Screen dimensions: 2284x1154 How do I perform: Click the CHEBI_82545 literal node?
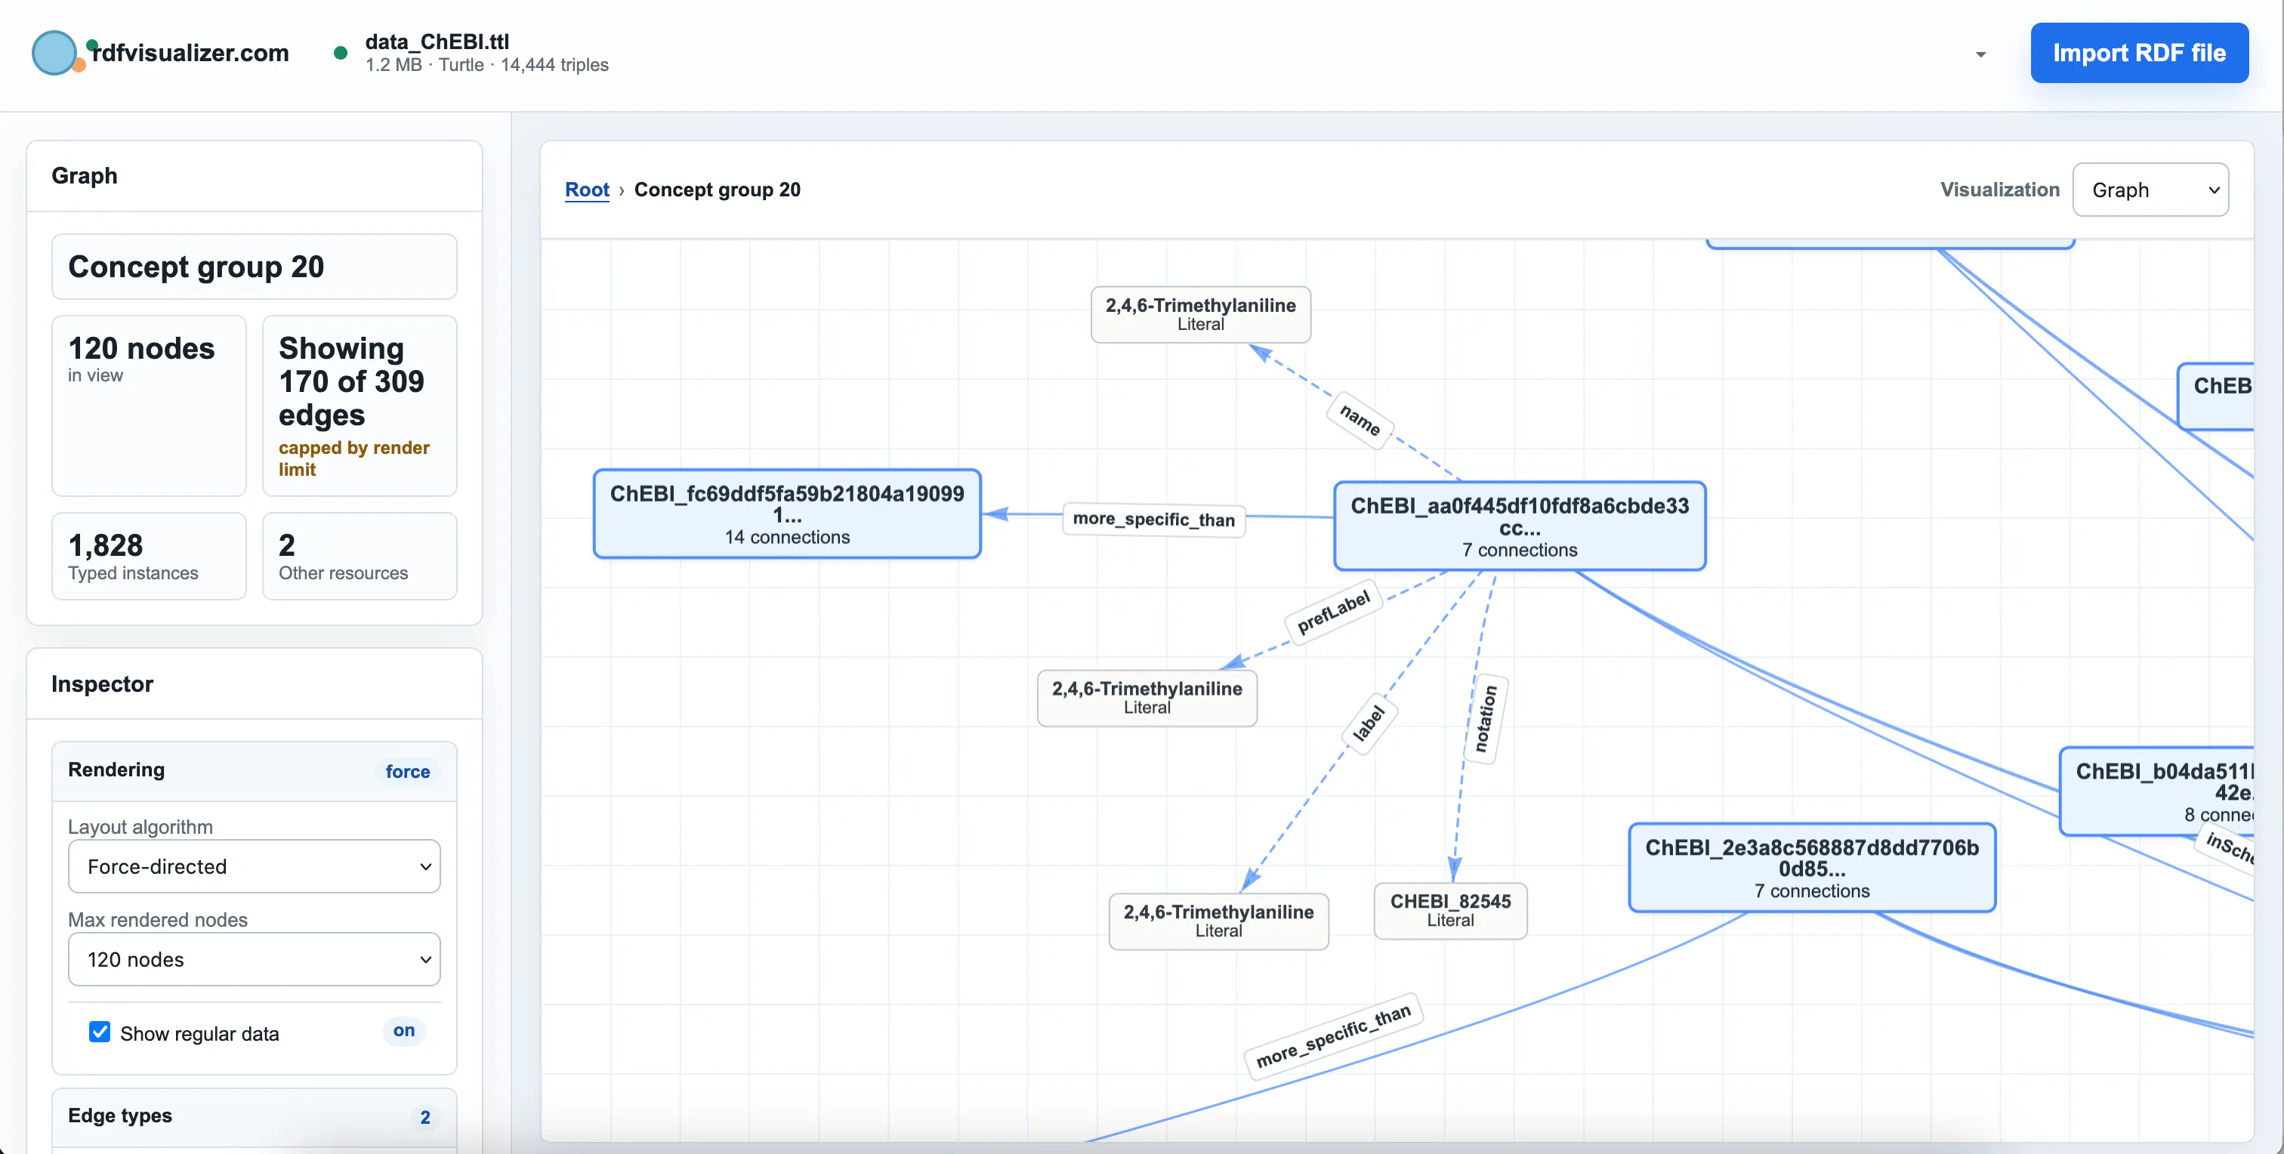(1449, 910)
